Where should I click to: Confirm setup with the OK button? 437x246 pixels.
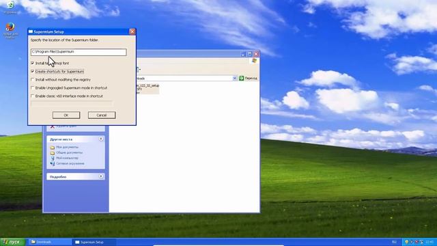pos(66,115)
